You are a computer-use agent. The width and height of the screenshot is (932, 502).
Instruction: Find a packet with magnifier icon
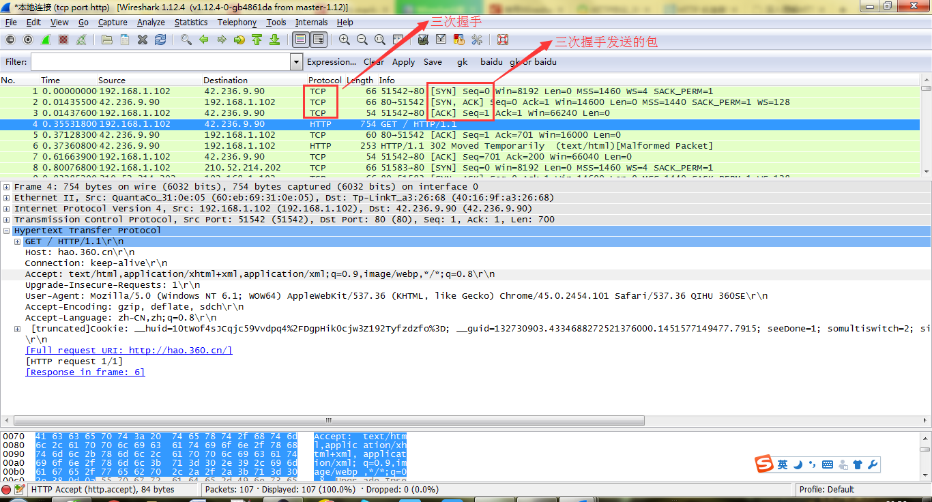[x=186, y=40]
